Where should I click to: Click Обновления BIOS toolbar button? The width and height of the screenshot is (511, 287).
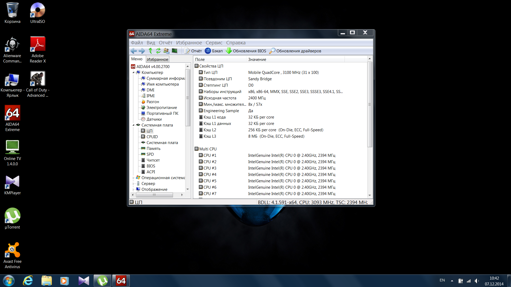246,51
